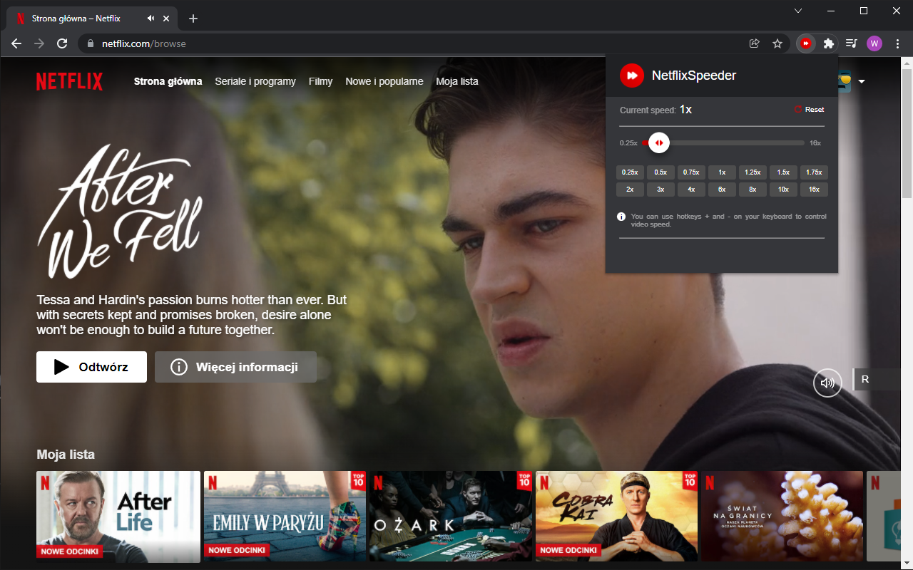The height and width of the screenshot is (570, 913).
Task: Click the tab search chevron in title bar
Action: pos(798,11)
